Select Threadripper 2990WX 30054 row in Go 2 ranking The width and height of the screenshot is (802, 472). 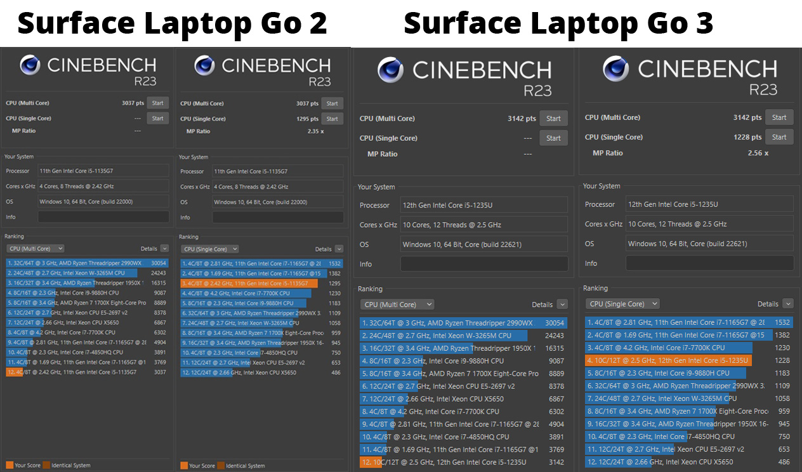(x=88, y=263)
